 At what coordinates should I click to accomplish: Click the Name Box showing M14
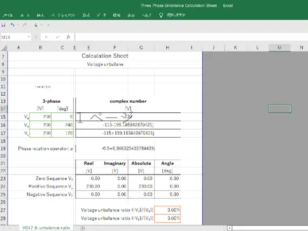(14, 37)
